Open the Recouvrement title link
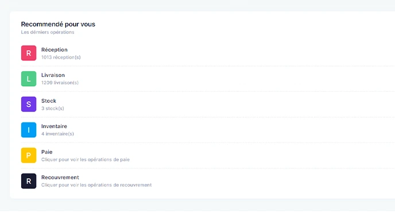 (60, 178)
